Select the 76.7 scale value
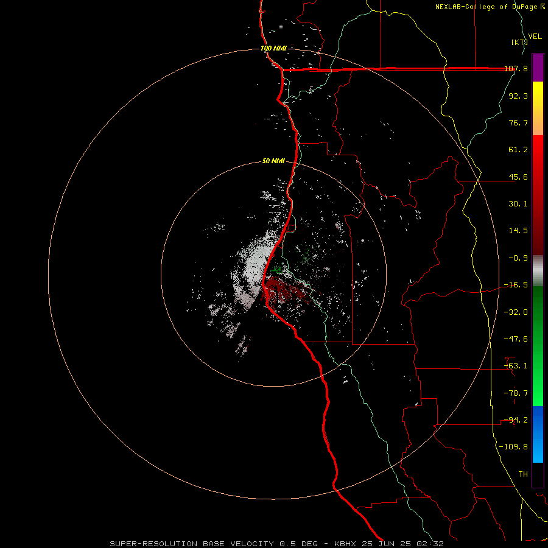 click(518, 122)
